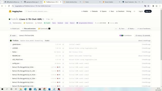The height and width of the screenshot is (91, 162).
Task: Open the Models navigation link
Action: click(85, 11)
